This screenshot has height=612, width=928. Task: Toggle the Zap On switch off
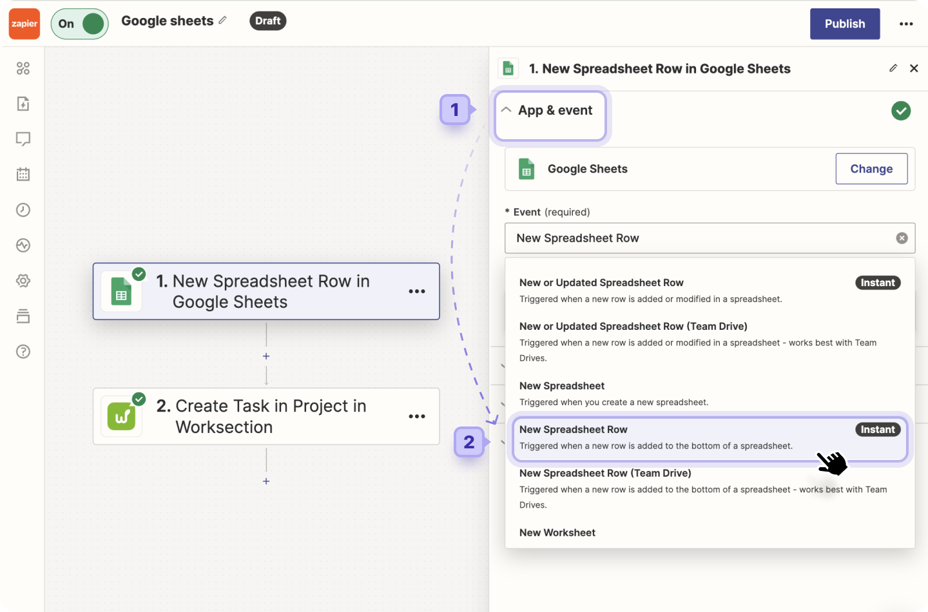click(x=79, y=23)
